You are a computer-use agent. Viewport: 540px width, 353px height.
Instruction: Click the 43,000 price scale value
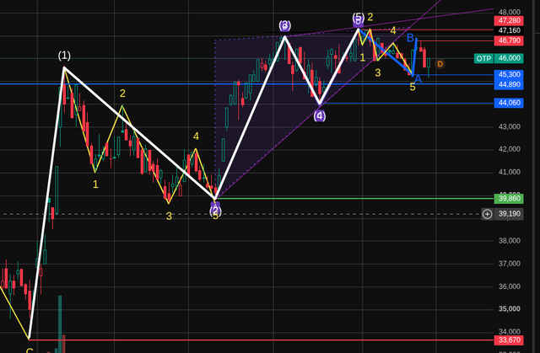click(510, 127)
